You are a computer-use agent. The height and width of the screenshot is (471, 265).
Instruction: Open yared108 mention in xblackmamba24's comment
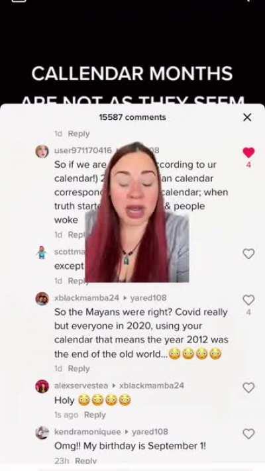148,298
